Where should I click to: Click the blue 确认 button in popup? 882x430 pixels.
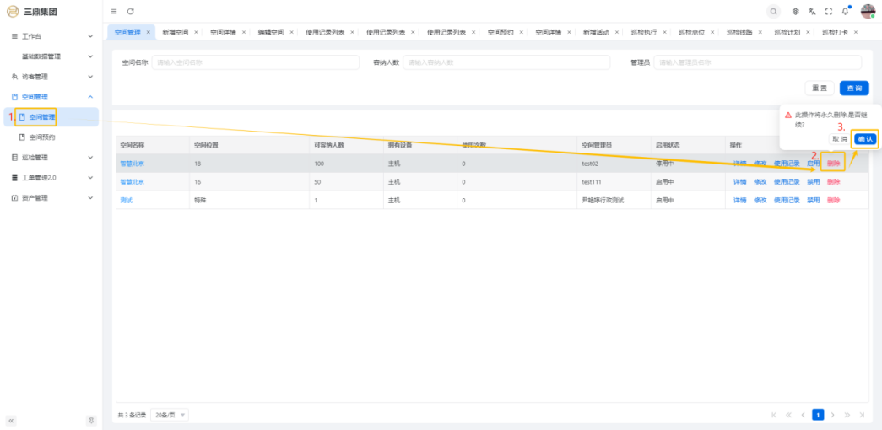point(865,138)
